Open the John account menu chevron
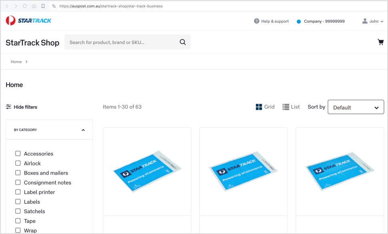Image resolution: width=388 pixels, height=234 pixels. [x=382, y=22]
